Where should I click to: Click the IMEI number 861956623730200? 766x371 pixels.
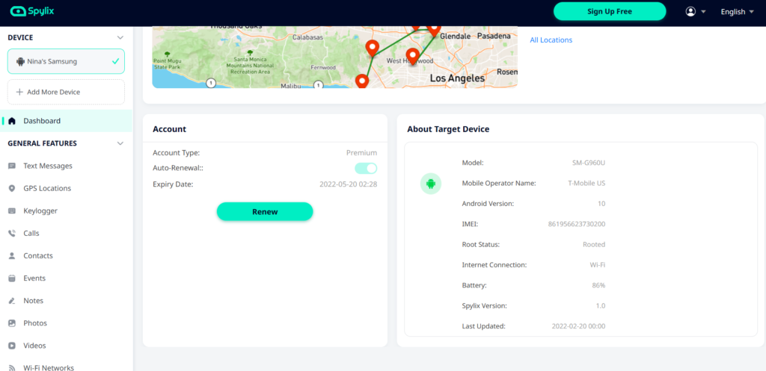[577, 224]
